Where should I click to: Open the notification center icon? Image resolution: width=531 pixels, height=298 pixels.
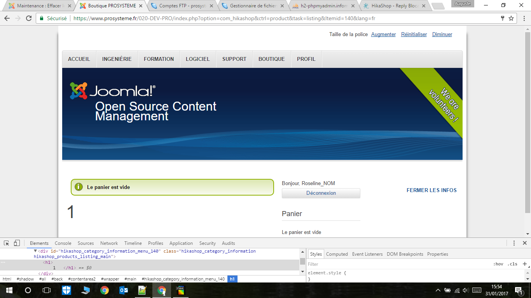(x=519, y=290)
